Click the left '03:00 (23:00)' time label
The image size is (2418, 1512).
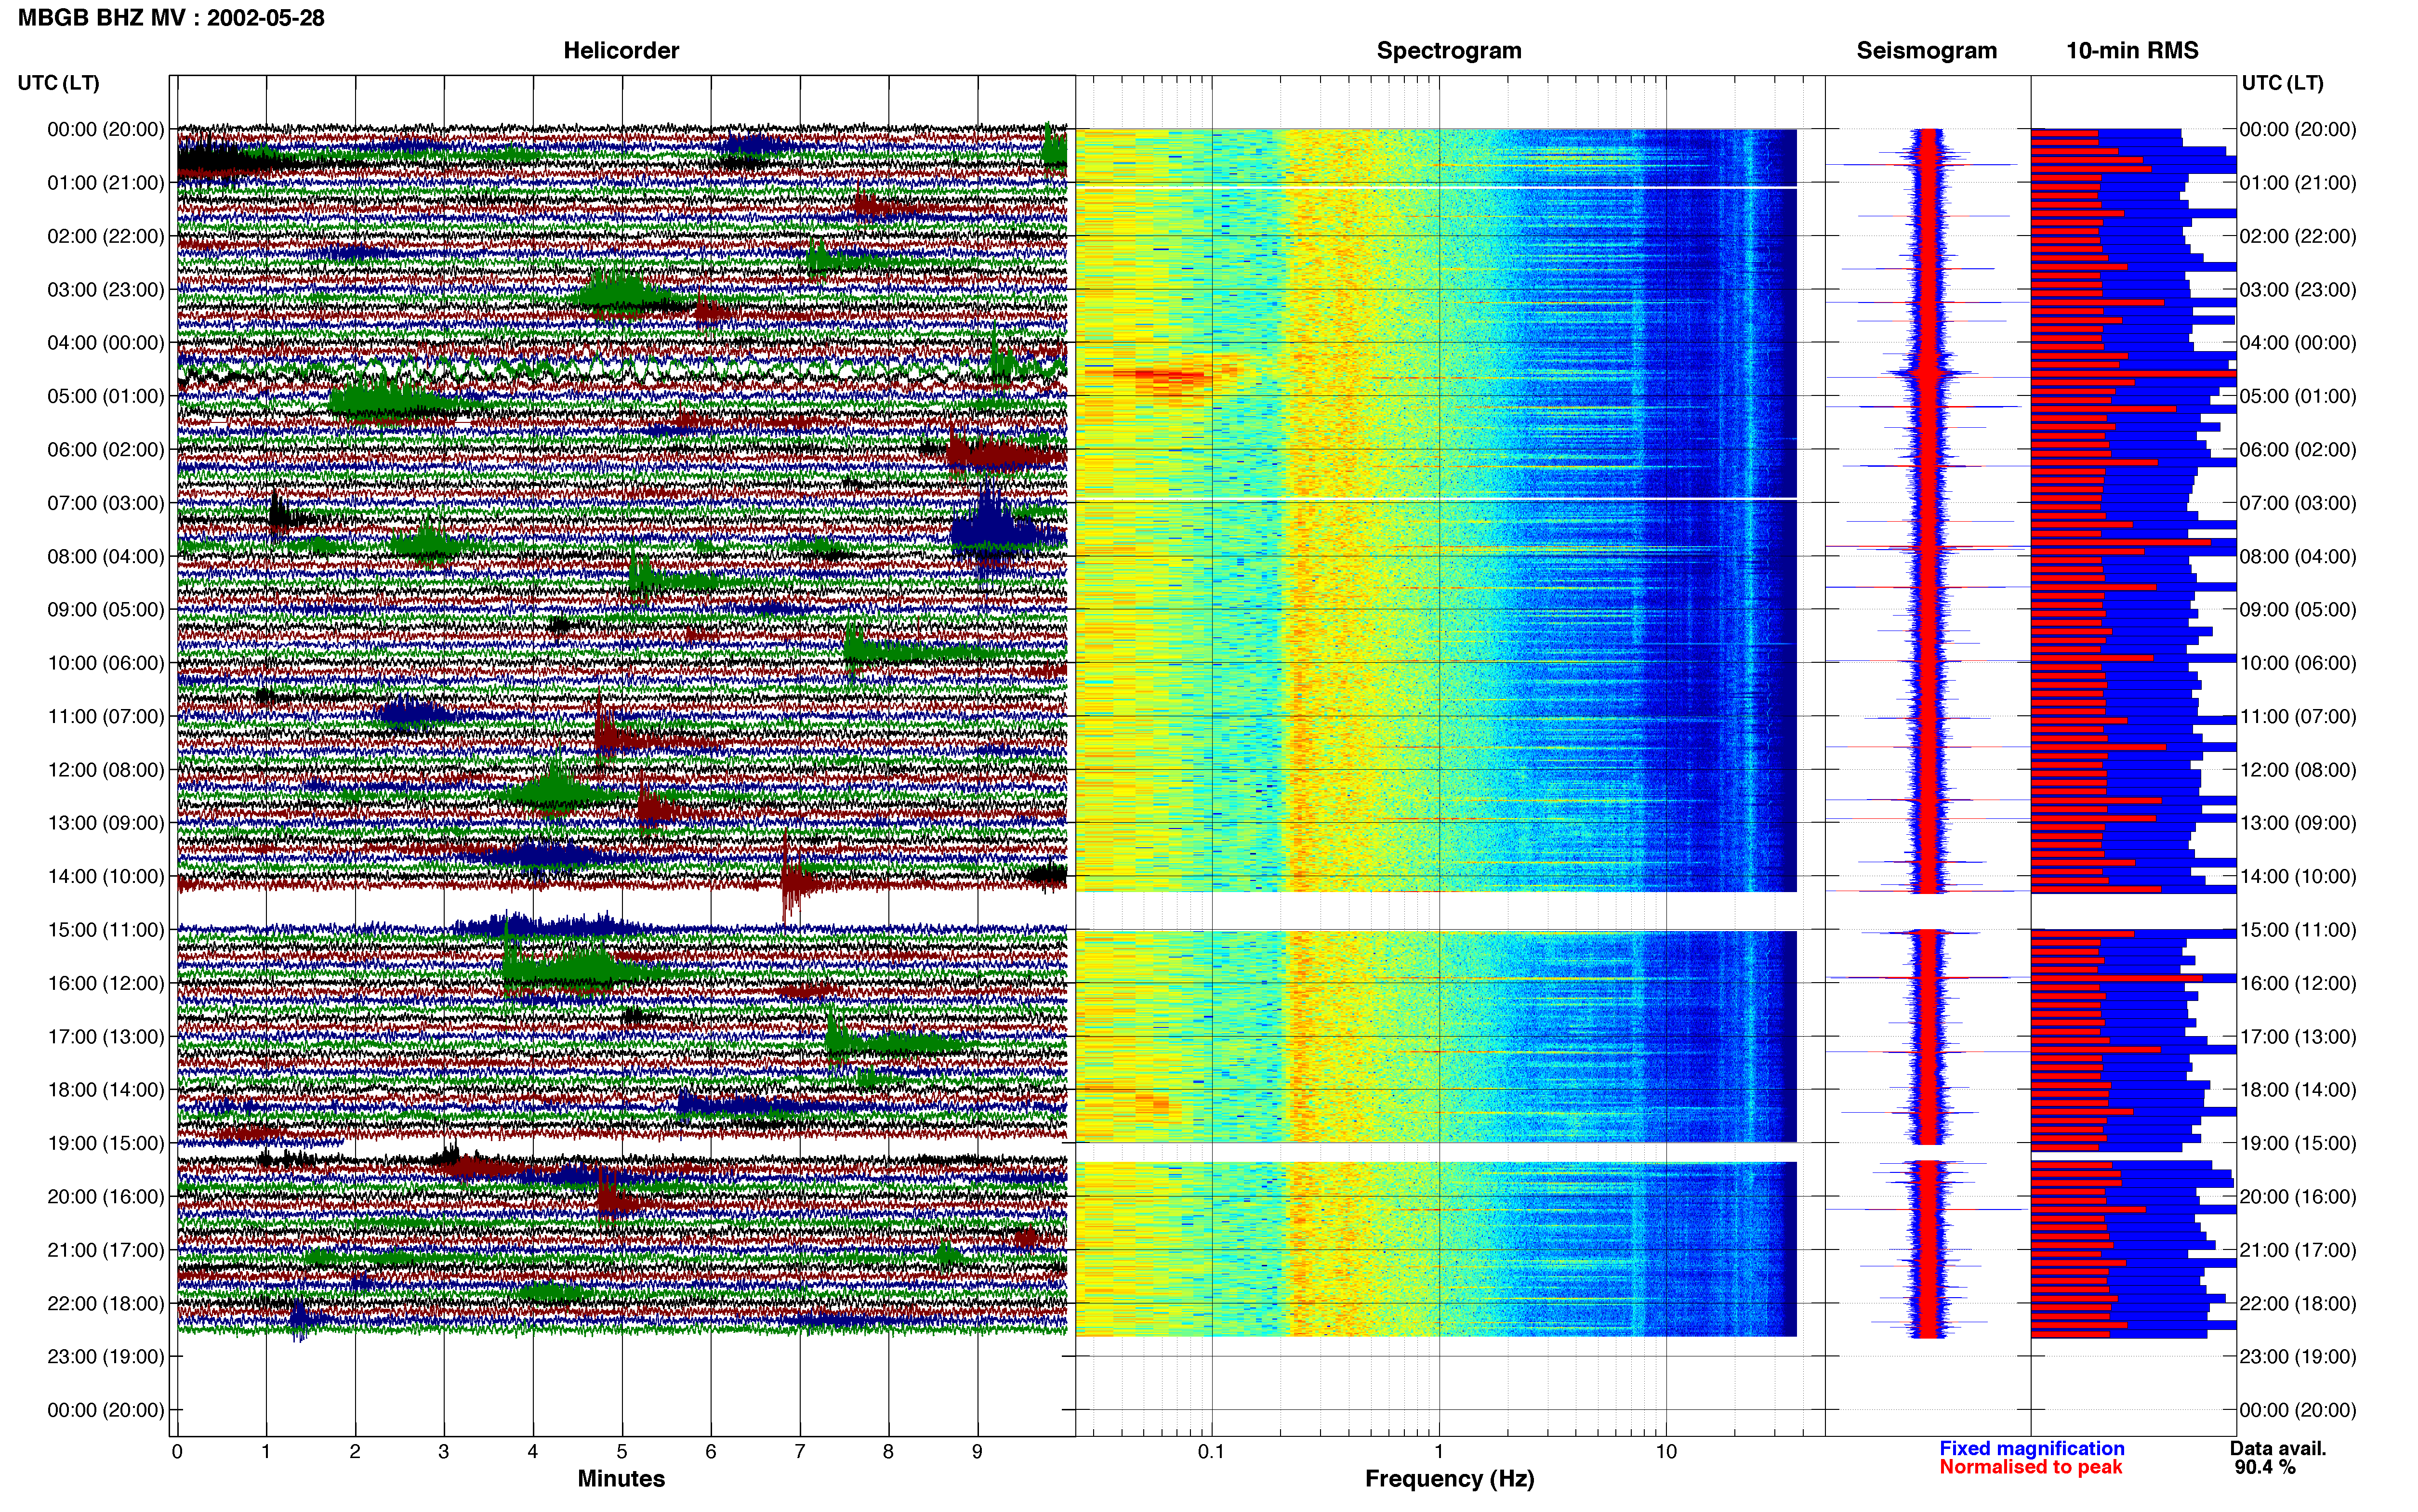106,290
